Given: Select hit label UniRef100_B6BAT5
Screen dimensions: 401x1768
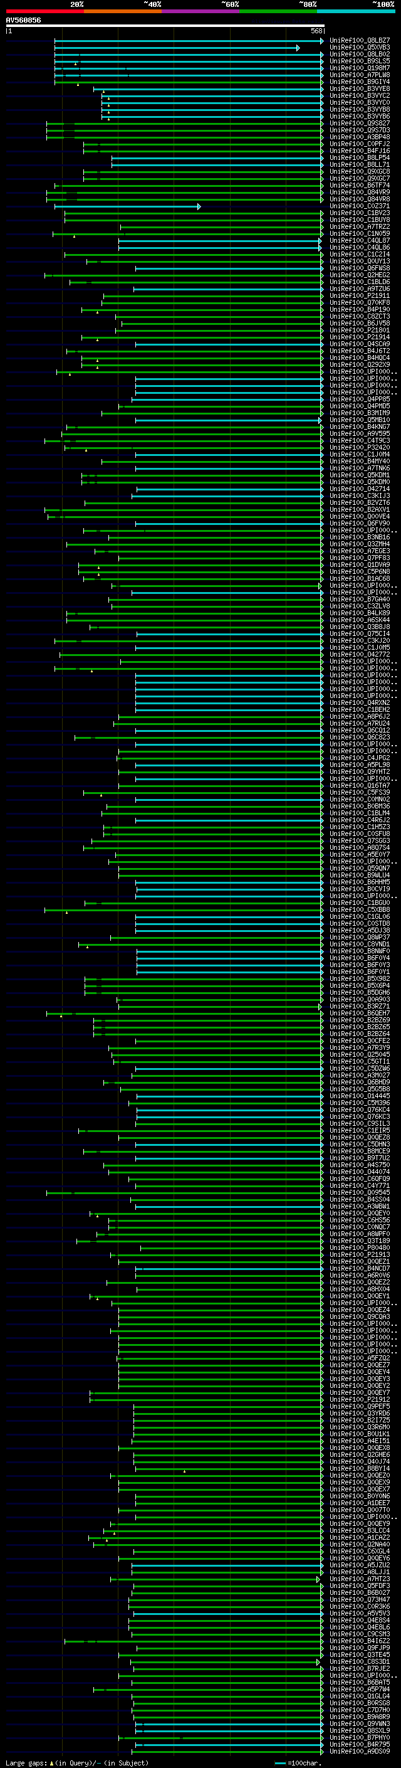Looking at the screenshot, I should pos(359,1682).
